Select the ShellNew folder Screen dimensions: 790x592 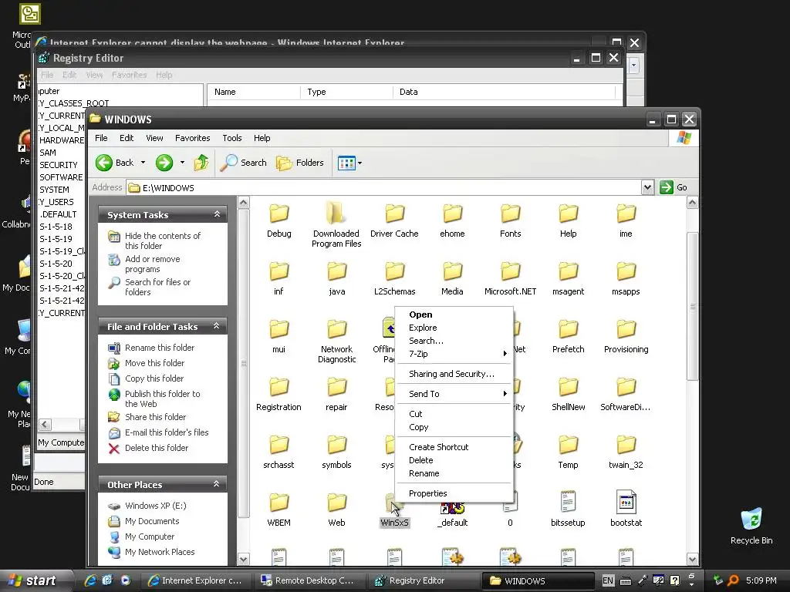pyautogui.click(x=568, y=395)
